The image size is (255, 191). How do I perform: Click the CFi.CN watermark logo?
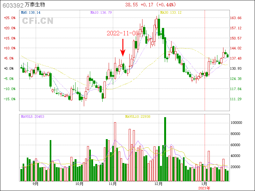click(x=38, y=21)
